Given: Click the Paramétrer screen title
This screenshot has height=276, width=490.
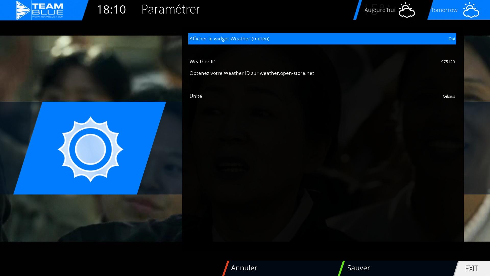Looking at the screenshot, I should click(170, 10).
